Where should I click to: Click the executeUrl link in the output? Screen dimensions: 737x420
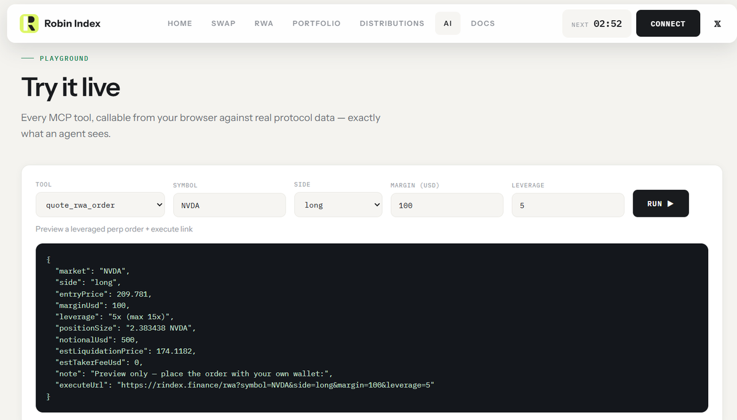pos(277,385)
